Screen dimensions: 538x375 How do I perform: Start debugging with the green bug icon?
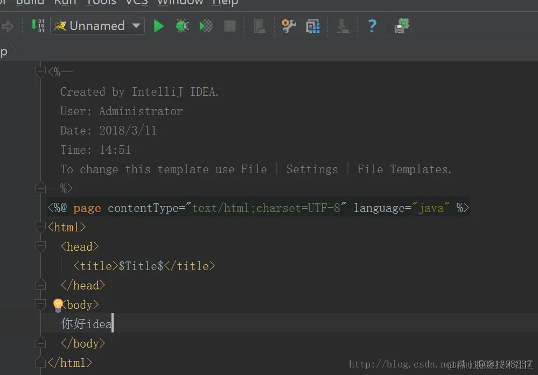point(182,26)
